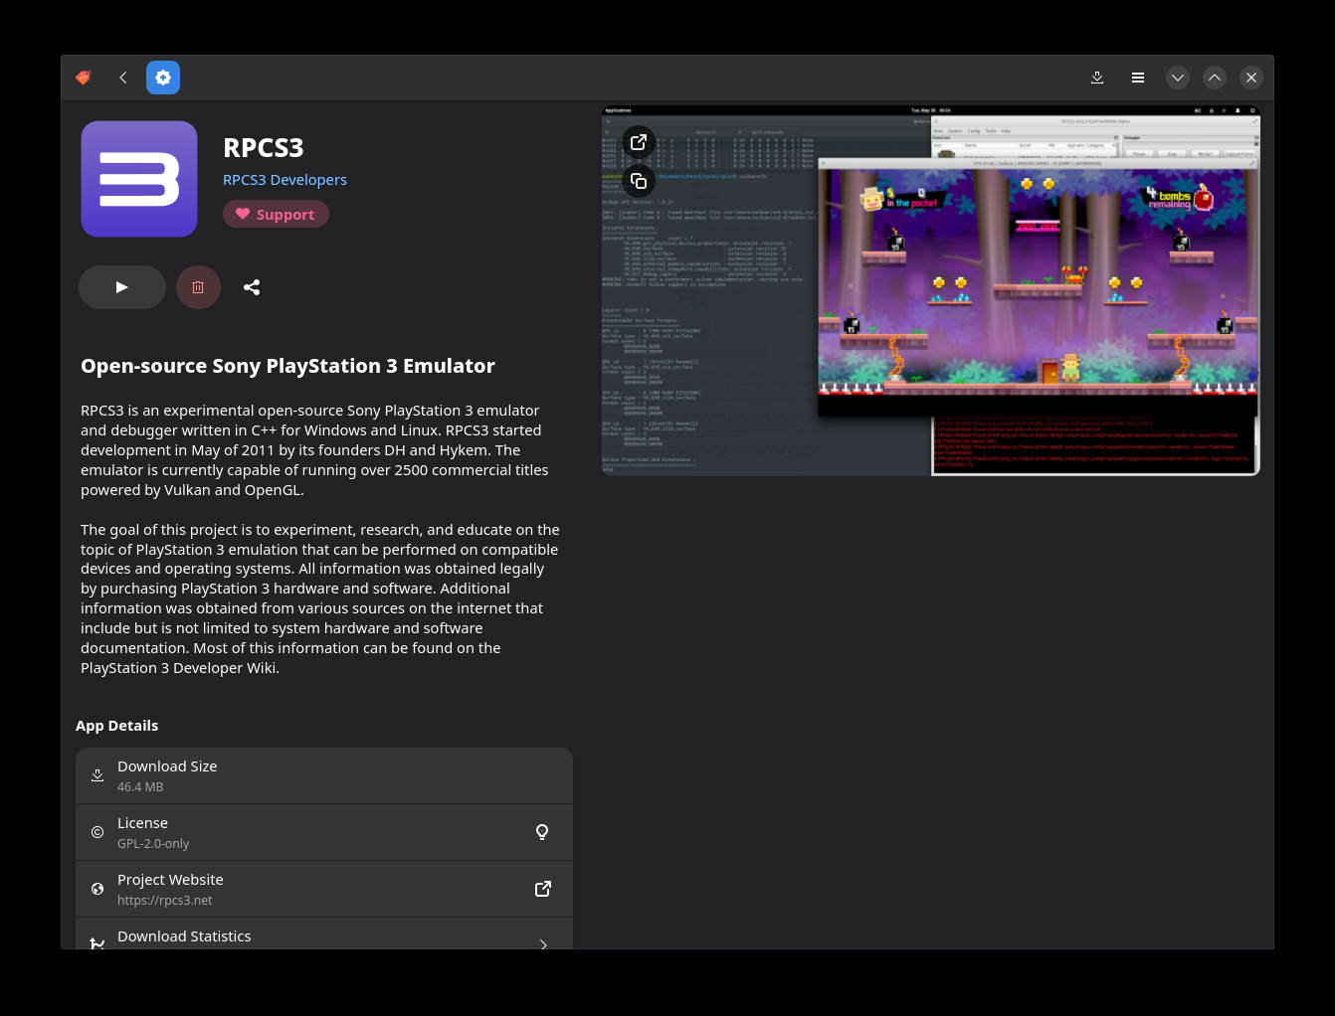Launch RPCS3 with the play button
Image resolution: width=1335 pixels, height=1016 pixels.
point(122,287)
